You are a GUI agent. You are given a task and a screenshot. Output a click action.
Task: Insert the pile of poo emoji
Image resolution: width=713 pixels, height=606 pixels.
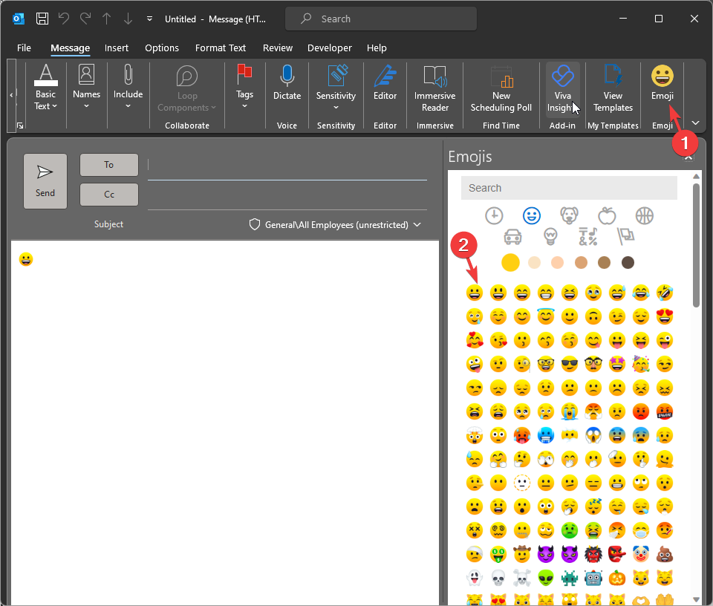pyautogui.click(x=664, y=554)
